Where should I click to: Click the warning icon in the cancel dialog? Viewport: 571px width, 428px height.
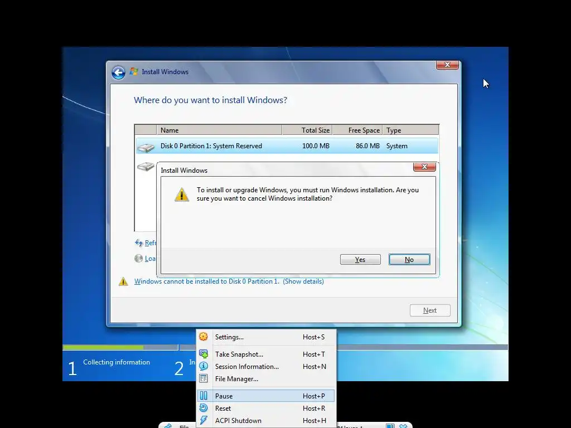coord(181,194)
